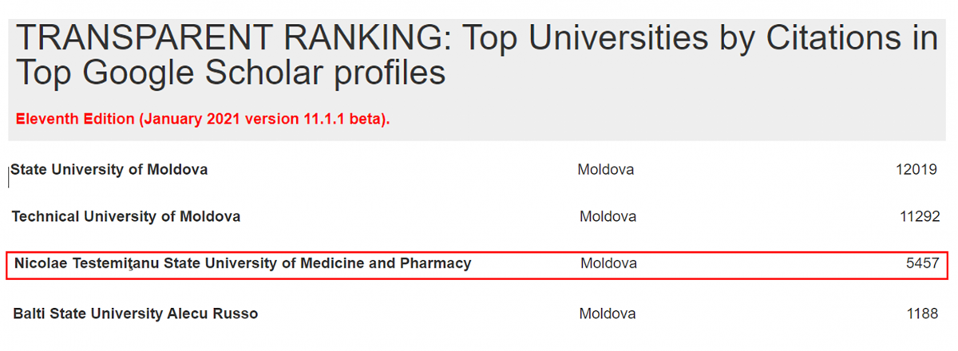Image resolution: width=958 pixels, height=351 pixels.
Task: Click Moldova country beside Balti State University
Action: click(608, 314)
